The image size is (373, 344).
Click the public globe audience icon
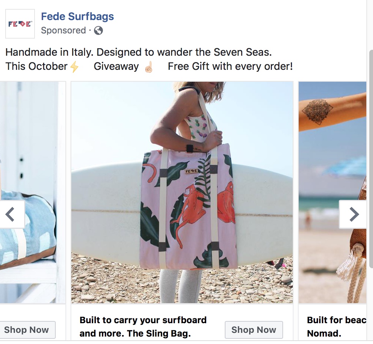[98, 30]
